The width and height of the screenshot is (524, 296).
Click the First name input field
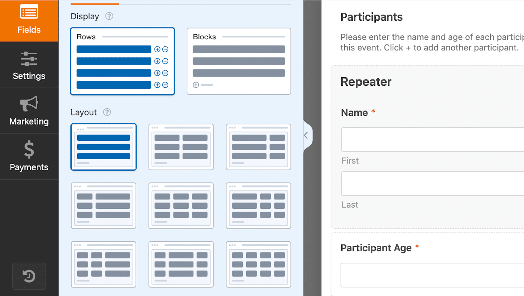[432, 139]
